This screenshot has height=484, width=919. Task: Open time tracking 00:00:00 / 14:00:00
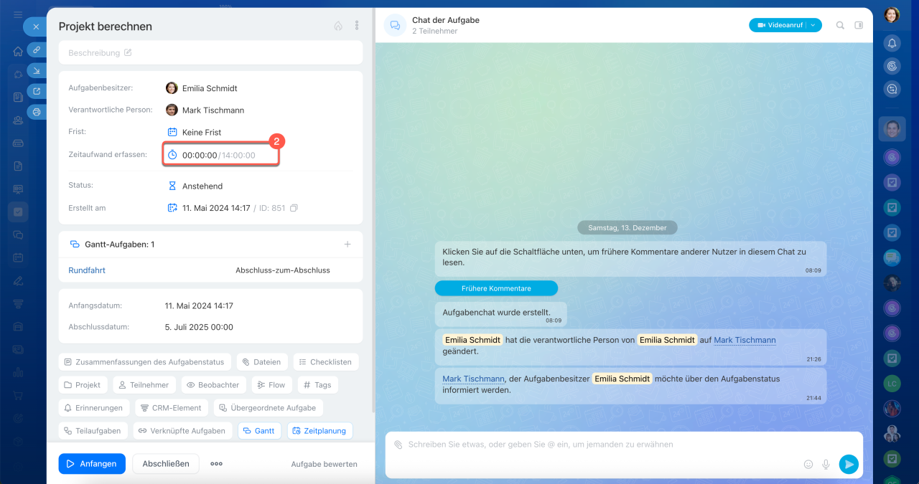pos(220,155)
